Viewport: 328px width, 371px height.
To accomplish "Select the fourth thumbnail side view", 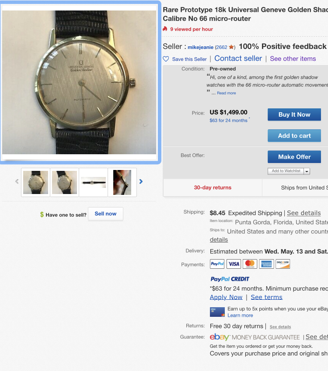I will click(x=122, y=182).
